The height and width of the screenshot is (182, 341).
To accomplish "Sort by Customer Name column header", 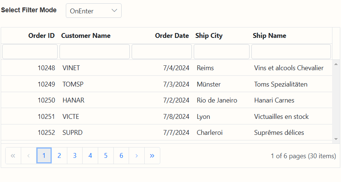I will tap(86, 36).
